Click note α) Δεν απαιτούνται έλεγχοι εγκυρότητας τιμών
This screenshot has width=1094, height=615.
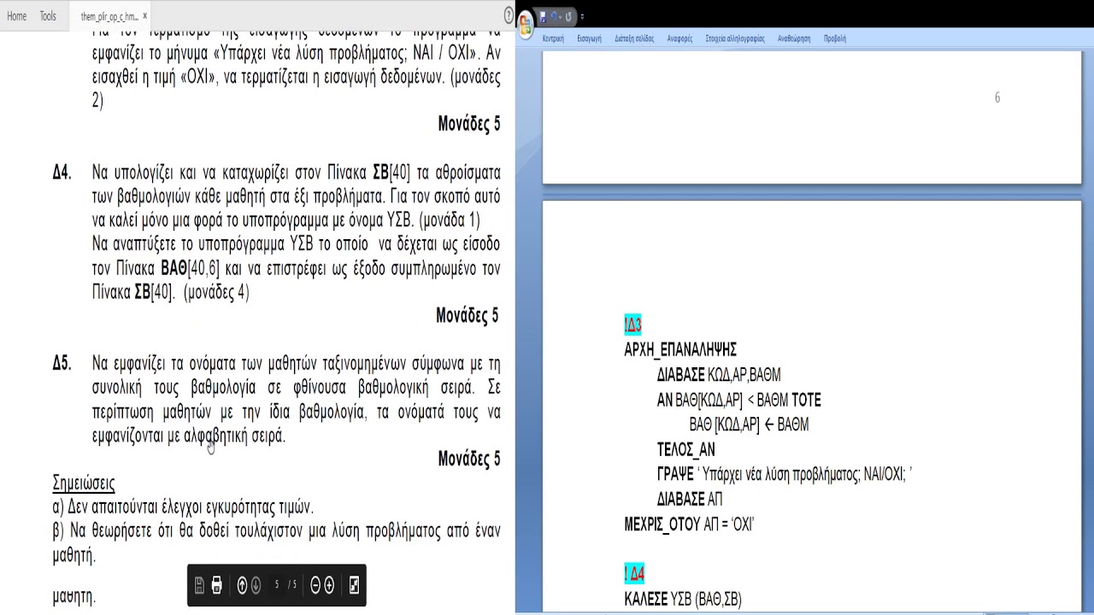click(183, 507)
